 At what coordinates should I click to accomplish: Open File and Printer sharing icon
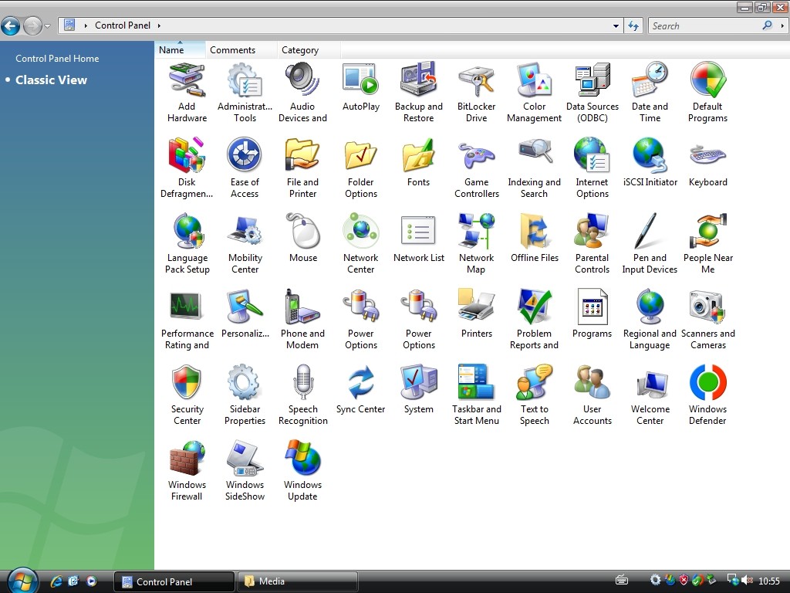click(302, 155)
